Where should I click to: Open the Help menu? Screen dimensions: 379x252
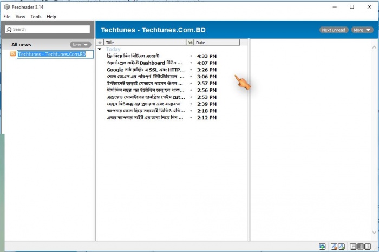[51, 17]
